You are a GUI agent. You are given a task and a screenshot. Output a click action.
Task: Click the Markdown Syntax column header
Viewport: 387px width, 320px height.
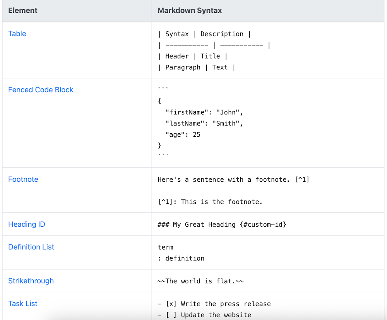tap(190, 10)
